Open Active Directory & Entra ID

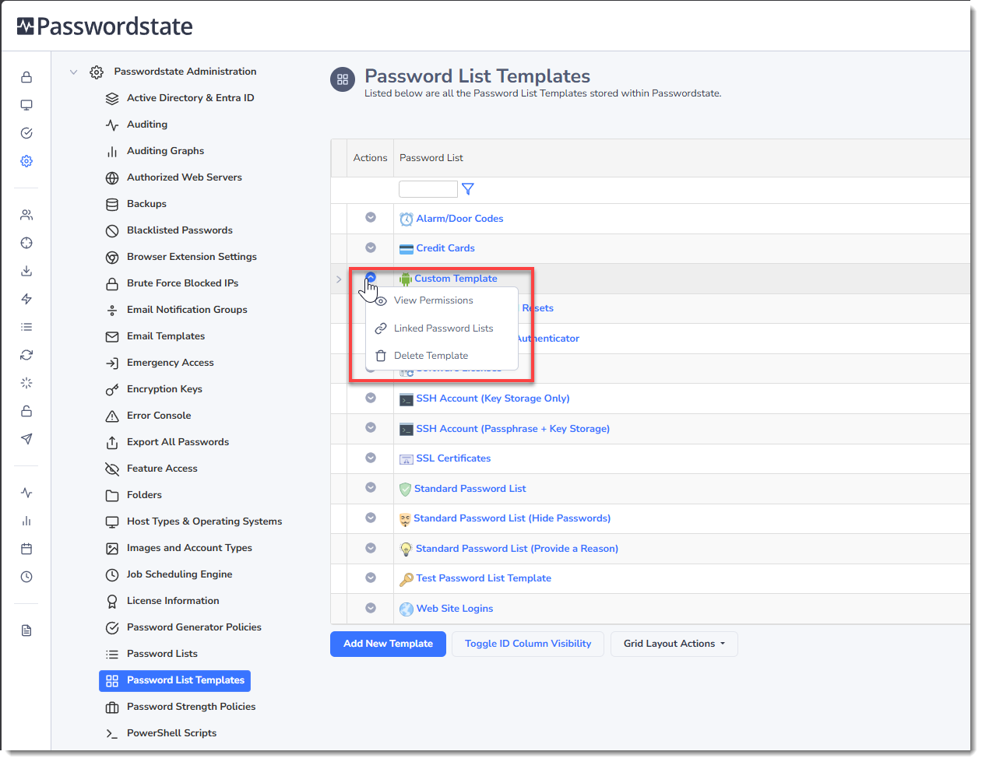click(x=191, y=98)
